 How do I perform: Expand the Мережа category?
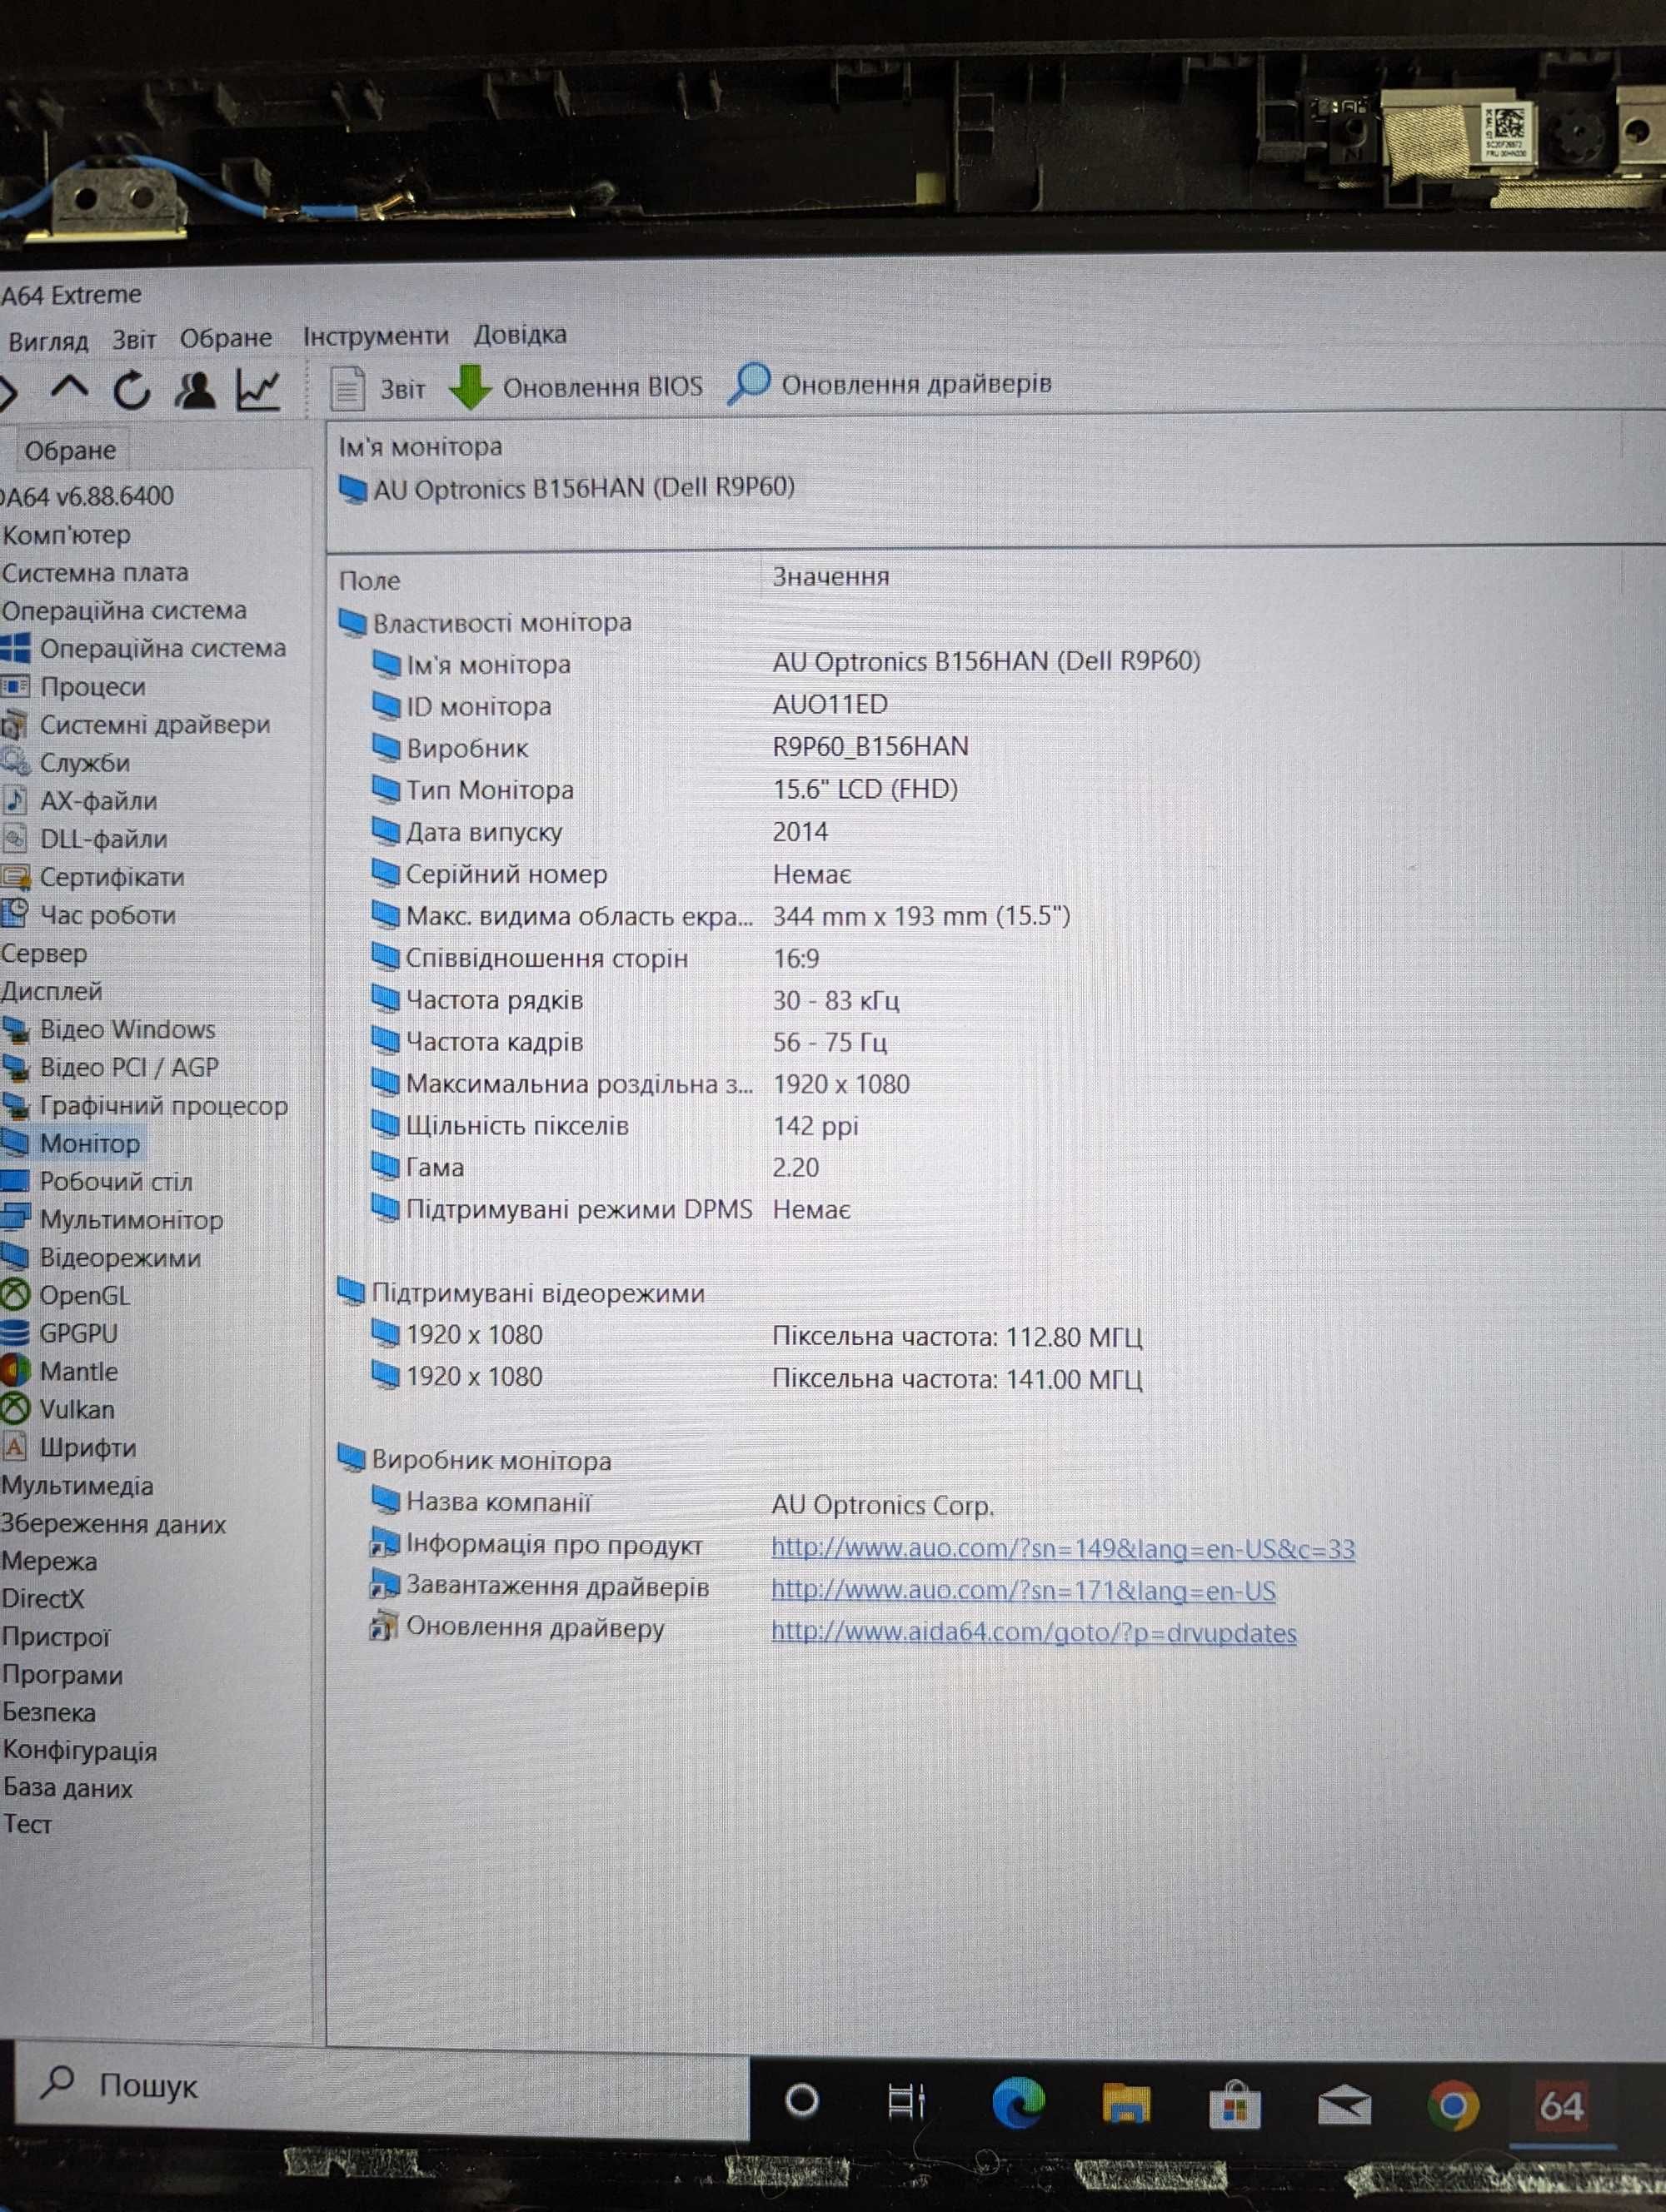point(49,1561)
